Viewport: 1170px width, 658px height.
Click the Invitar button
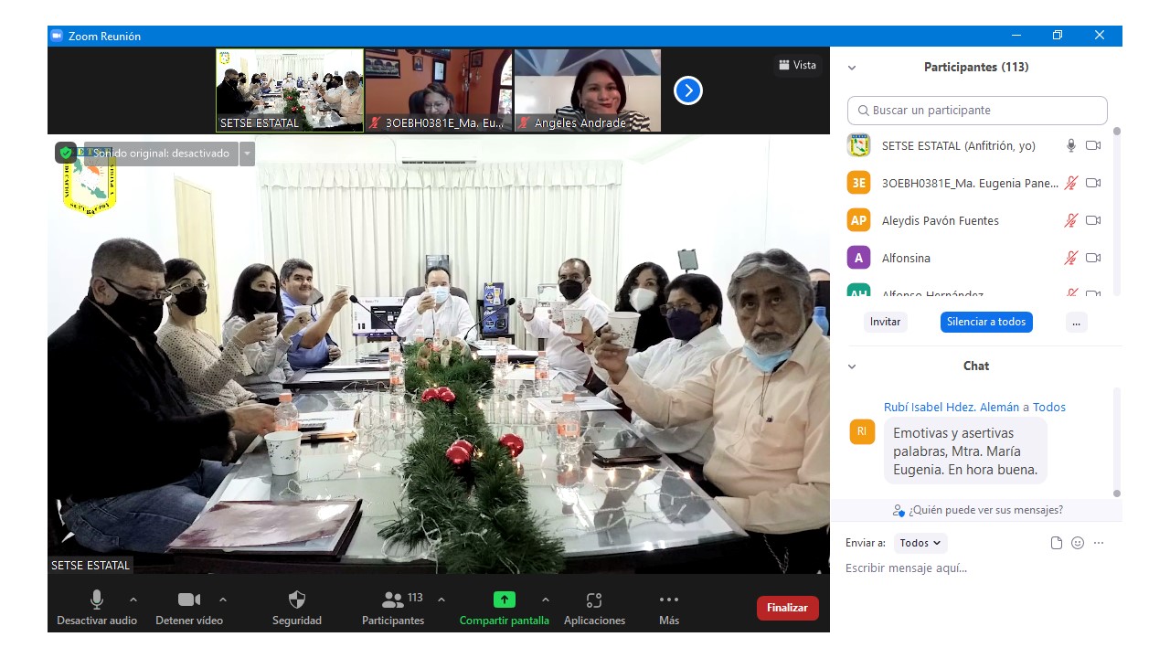tap(885, 322)
